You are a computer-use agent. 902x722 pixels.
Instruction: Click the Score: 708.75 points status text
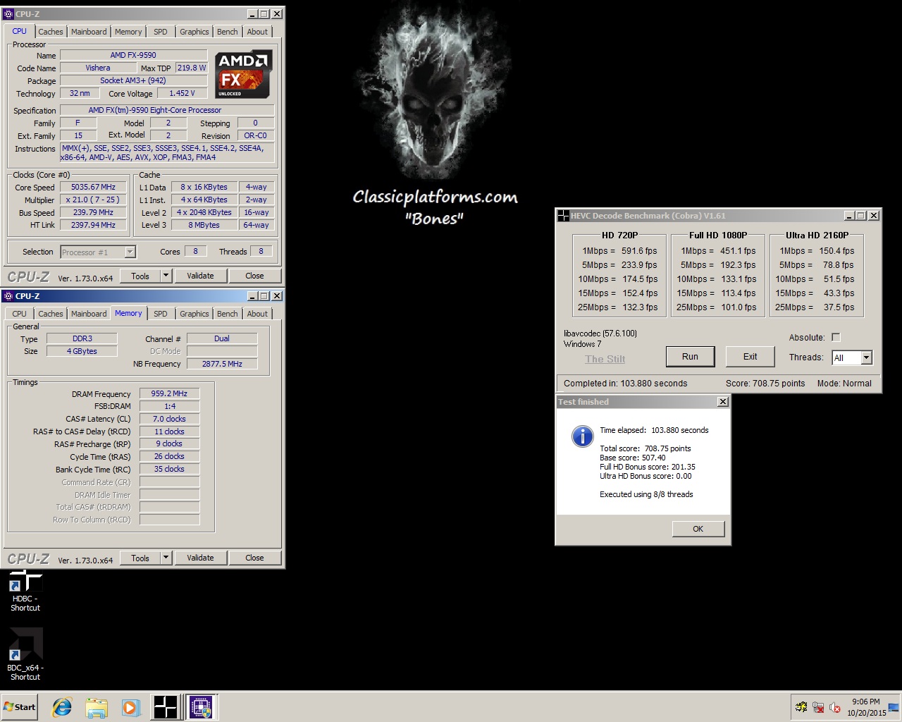click(x=765, y=384)
